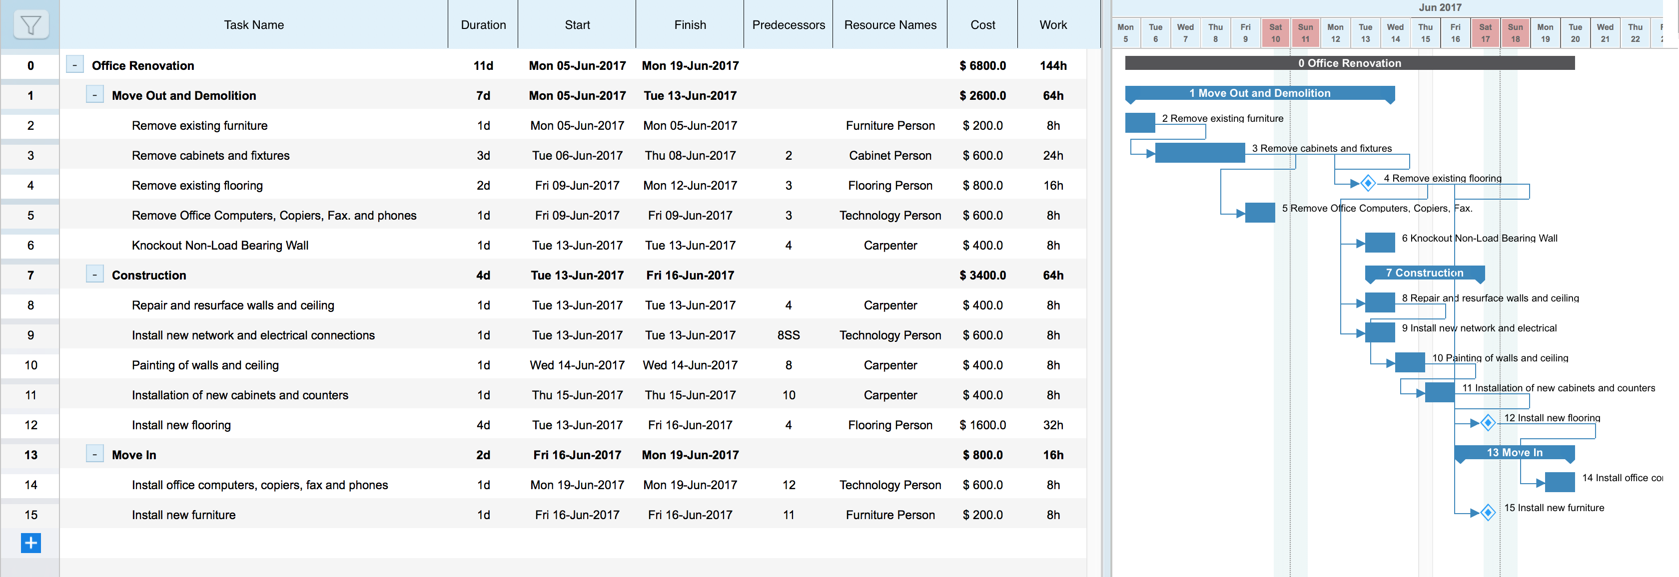Screen dimensions: 1679x577
Task: Collapse the Move In group
Action: (95, 454)
